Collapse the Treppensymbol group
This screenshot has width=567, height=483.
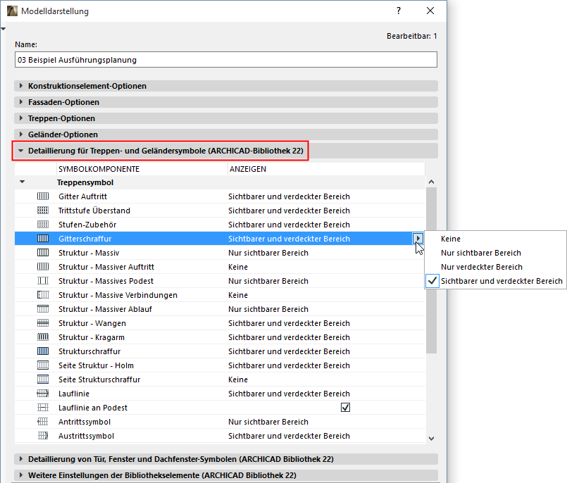coord(23,182)
